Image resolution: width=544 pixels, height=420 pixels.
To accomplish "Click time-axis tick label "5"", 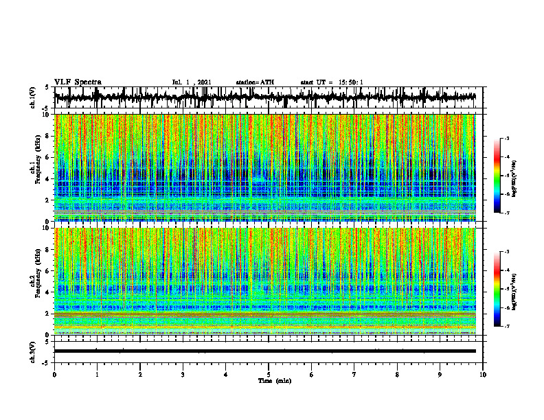I will (x=269, y=375).
